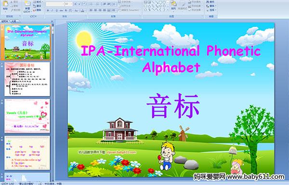This screenshot has height=185, width=289.
Task: Open the Shape Outline option
Action: point(195,6)
